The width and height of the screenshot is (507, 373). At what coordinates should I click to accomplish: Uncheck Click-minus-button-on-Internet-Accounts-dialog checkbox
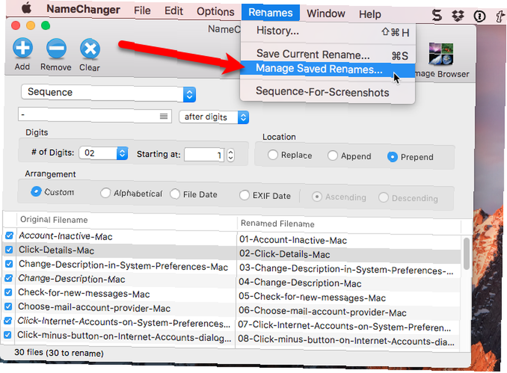click(8, 334)
